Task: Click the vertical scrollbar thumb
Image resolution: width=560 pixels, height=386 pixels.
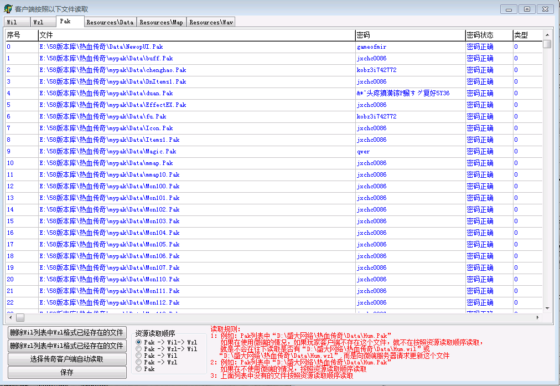Action: (x=547, y=44)
